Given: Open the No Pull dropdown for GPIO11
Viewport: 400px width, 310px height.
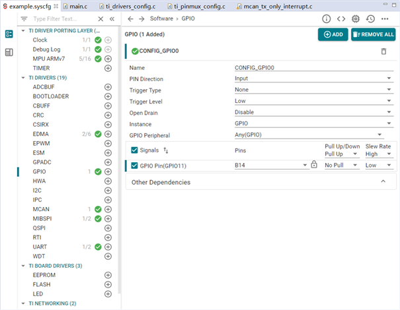Looking at the screenshot, I should [x=342, y=165].
